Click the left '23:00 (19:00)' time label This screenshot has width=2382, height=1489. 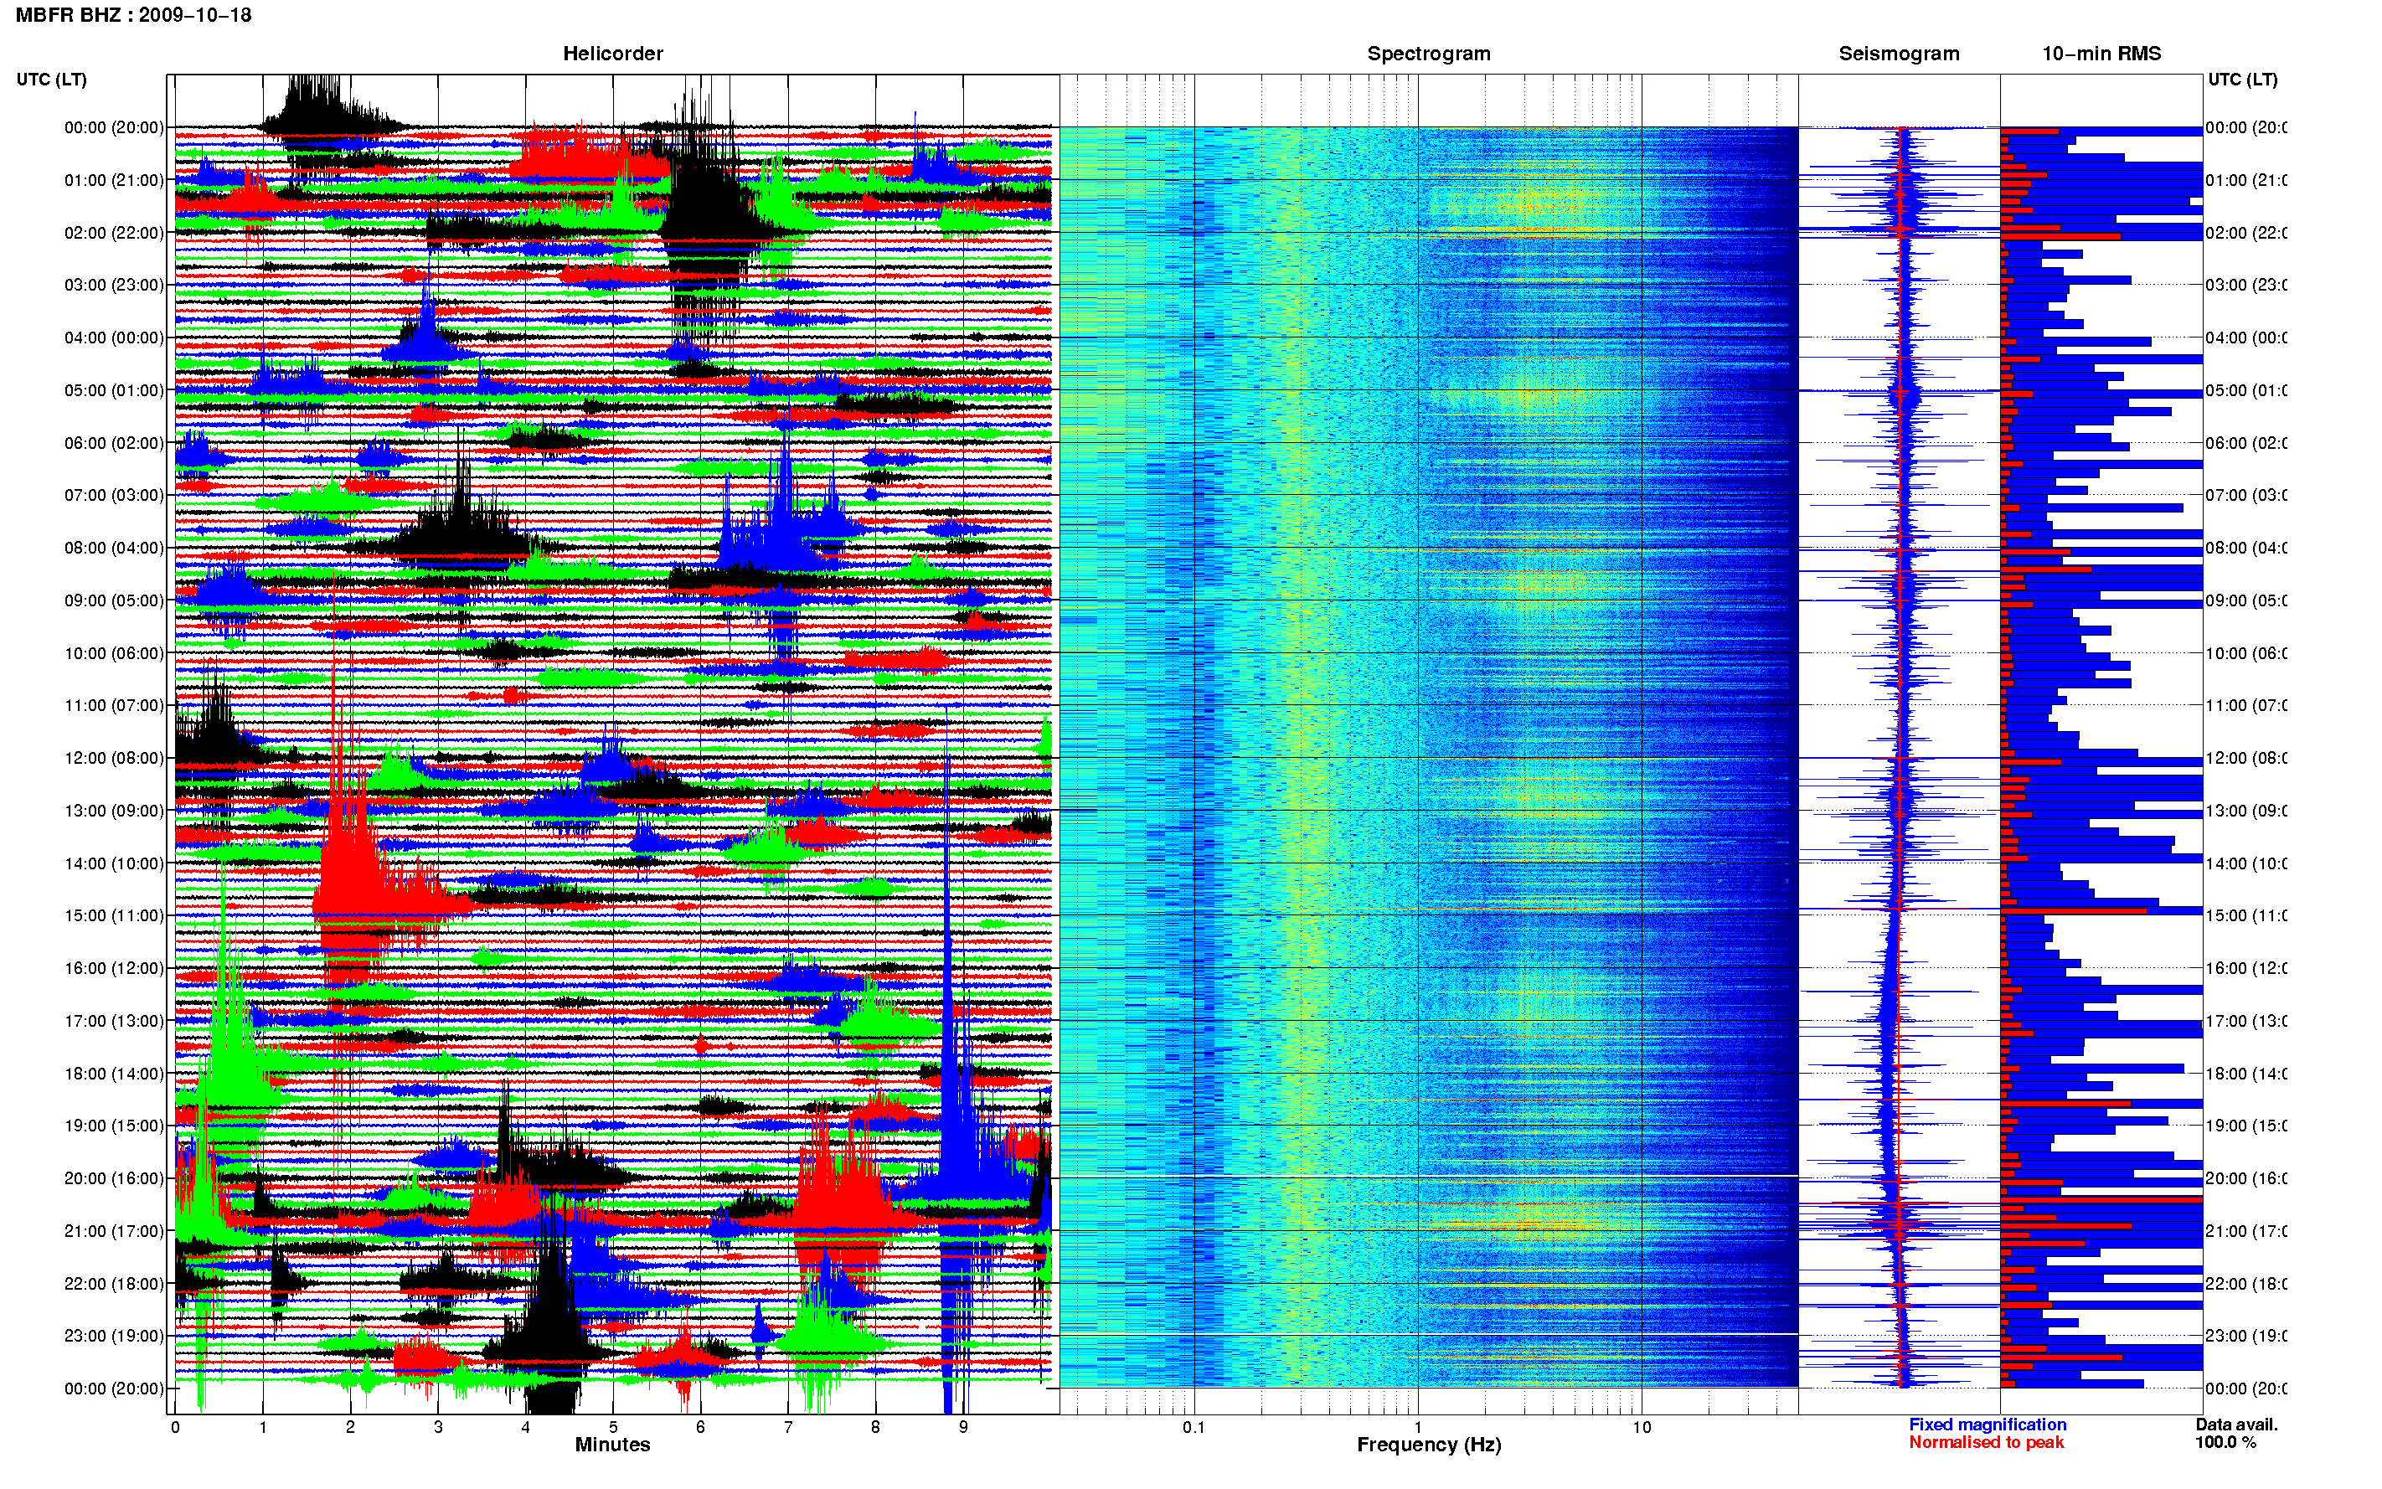click(114, 1336)
